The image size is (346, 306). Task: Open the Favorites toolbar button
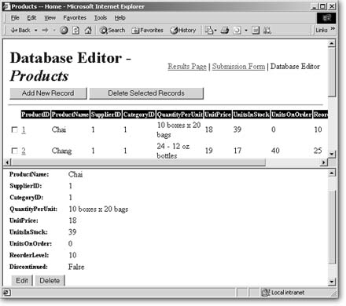pos(147,31)
